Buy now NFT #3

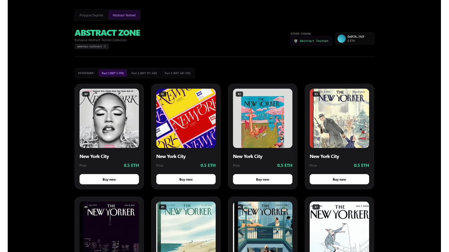point(339,179)
